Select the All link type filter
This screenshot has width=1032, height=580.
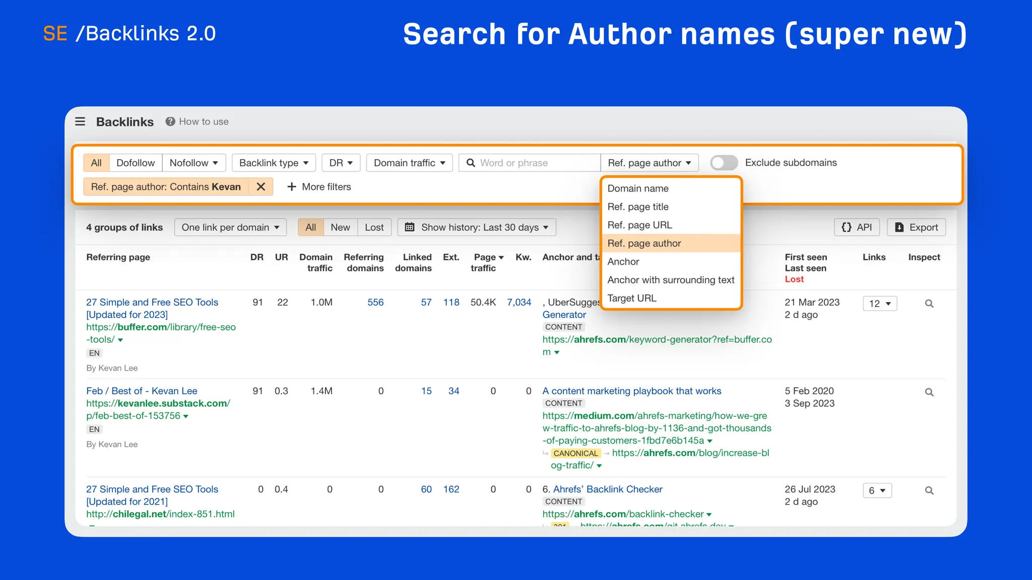click(96, 163)
